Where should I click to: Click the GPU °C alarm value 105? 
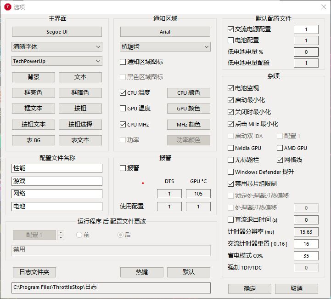point(198,194)
